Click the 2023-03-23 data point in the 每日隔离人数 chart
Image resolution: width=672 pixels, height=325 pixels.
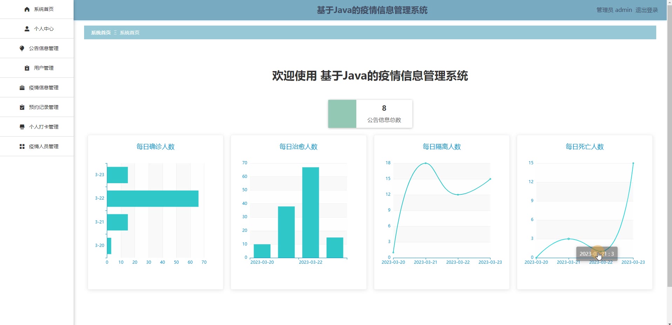(490, 179)
